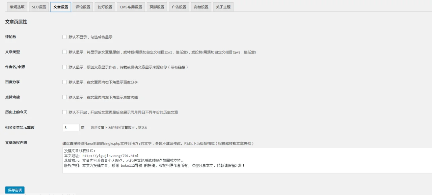Screen dimensions: 432x195
Task: Enable the 评论数 display checkbox
Action: tap(64, 37)
